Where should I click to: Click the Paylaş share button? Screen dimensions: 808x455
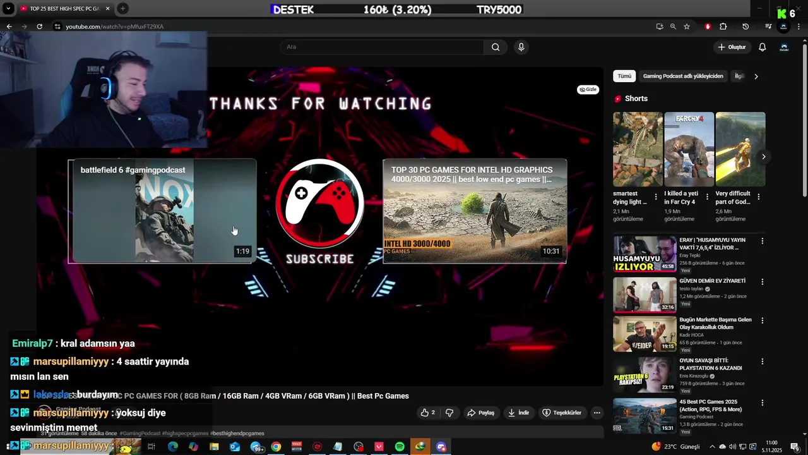[x=480, y=413]
